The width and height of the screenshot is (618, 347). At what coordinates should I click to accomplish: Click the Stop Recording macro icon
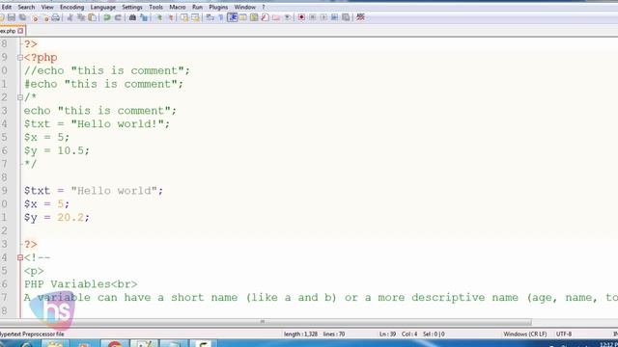tap(313, 17)
